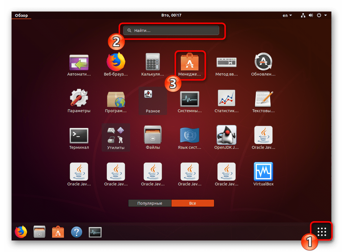Open the clock and calendar menu
The width and height of the screenshot is (343, 252).
[171, 16]
